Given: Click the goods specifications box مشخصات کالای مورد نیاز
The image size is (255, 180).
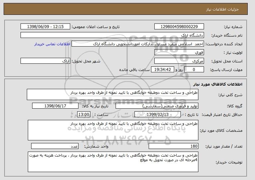Looking at the screenshot, I should pyautogui.click(x=113, y=130).
